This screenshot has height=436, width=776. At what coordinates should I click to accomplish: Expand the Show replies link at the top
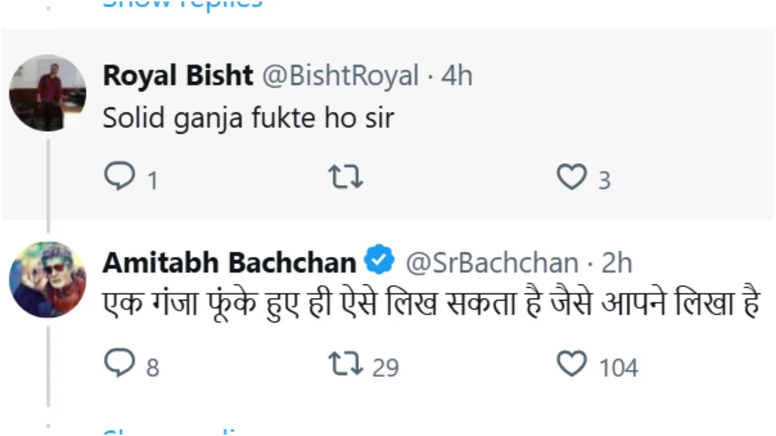[182, 4]
